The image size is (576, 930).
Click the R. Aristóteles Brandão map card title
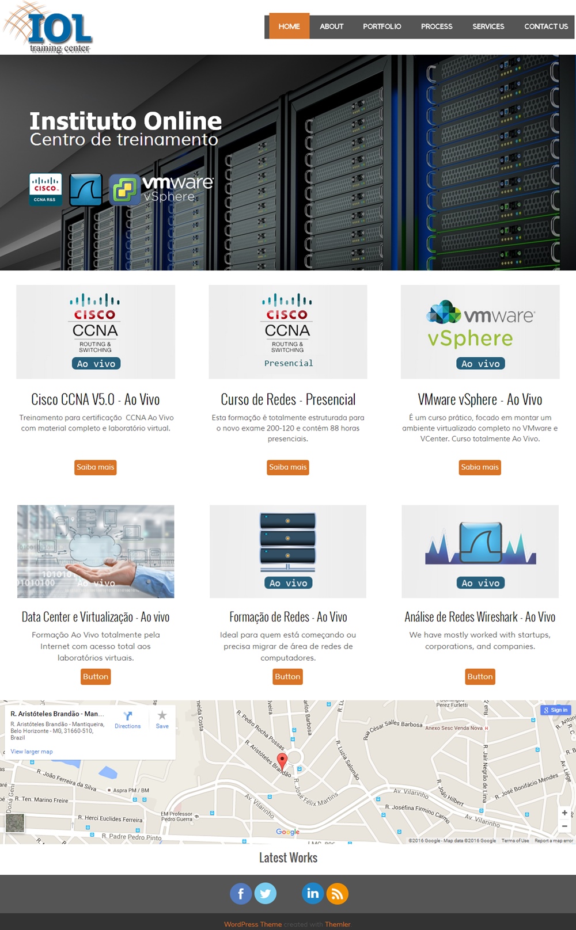pos(57,714)
